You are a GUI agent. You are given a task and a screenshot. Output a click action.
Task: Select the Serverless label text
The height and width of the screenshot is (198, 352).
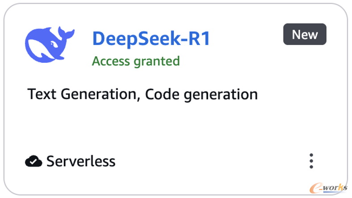[x=81, y=161]
